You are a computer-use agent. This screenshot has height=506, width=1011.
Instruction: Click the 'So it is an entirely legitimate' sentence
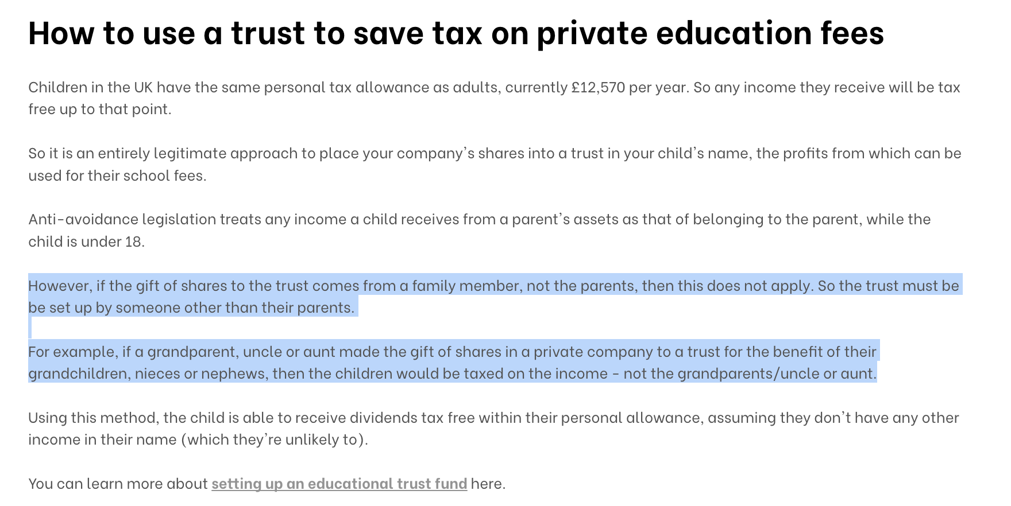495,164
